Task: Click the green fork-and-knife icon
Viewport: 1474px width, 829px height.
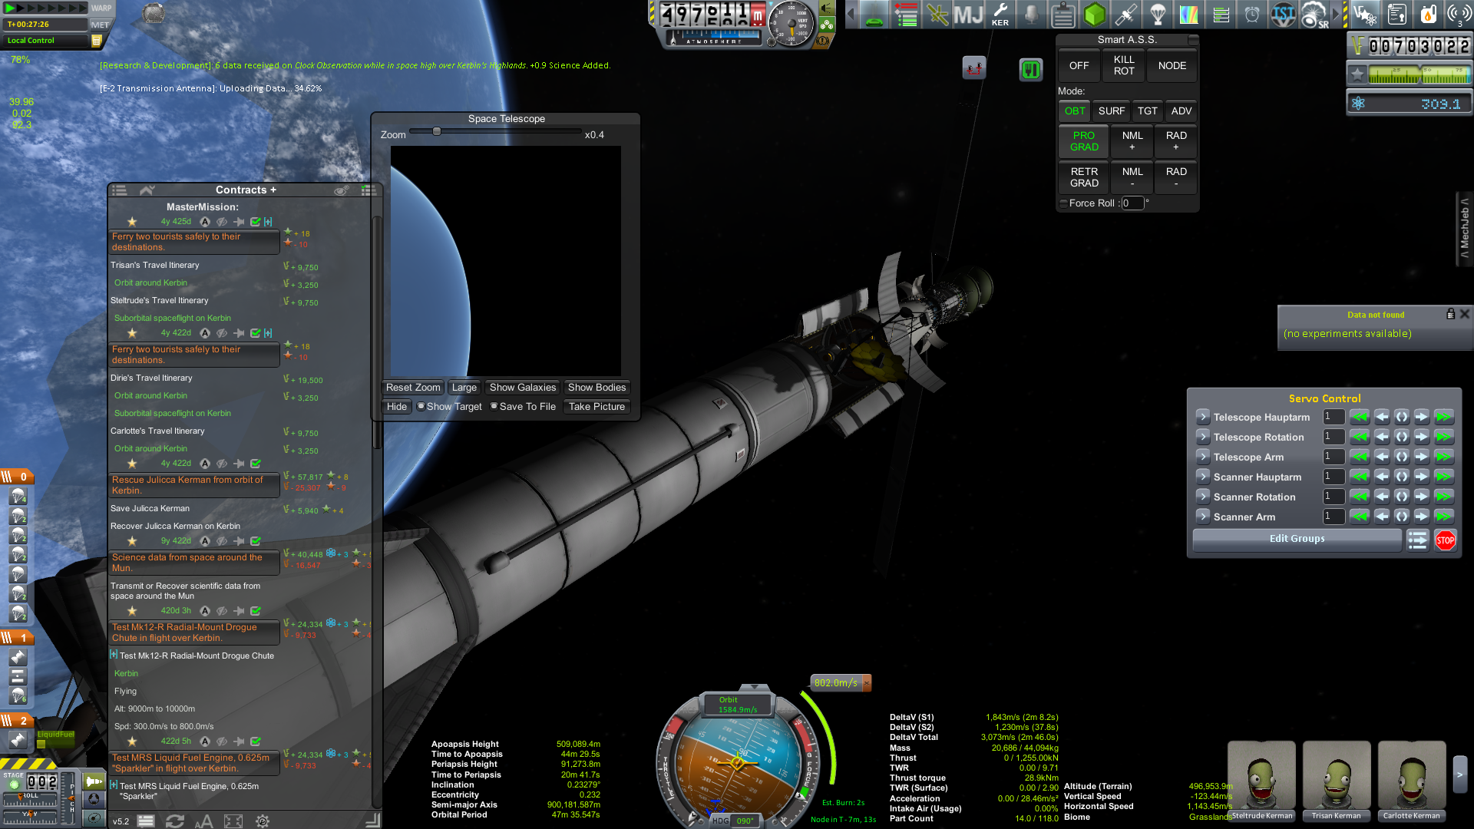Action: click(1030, 69)
